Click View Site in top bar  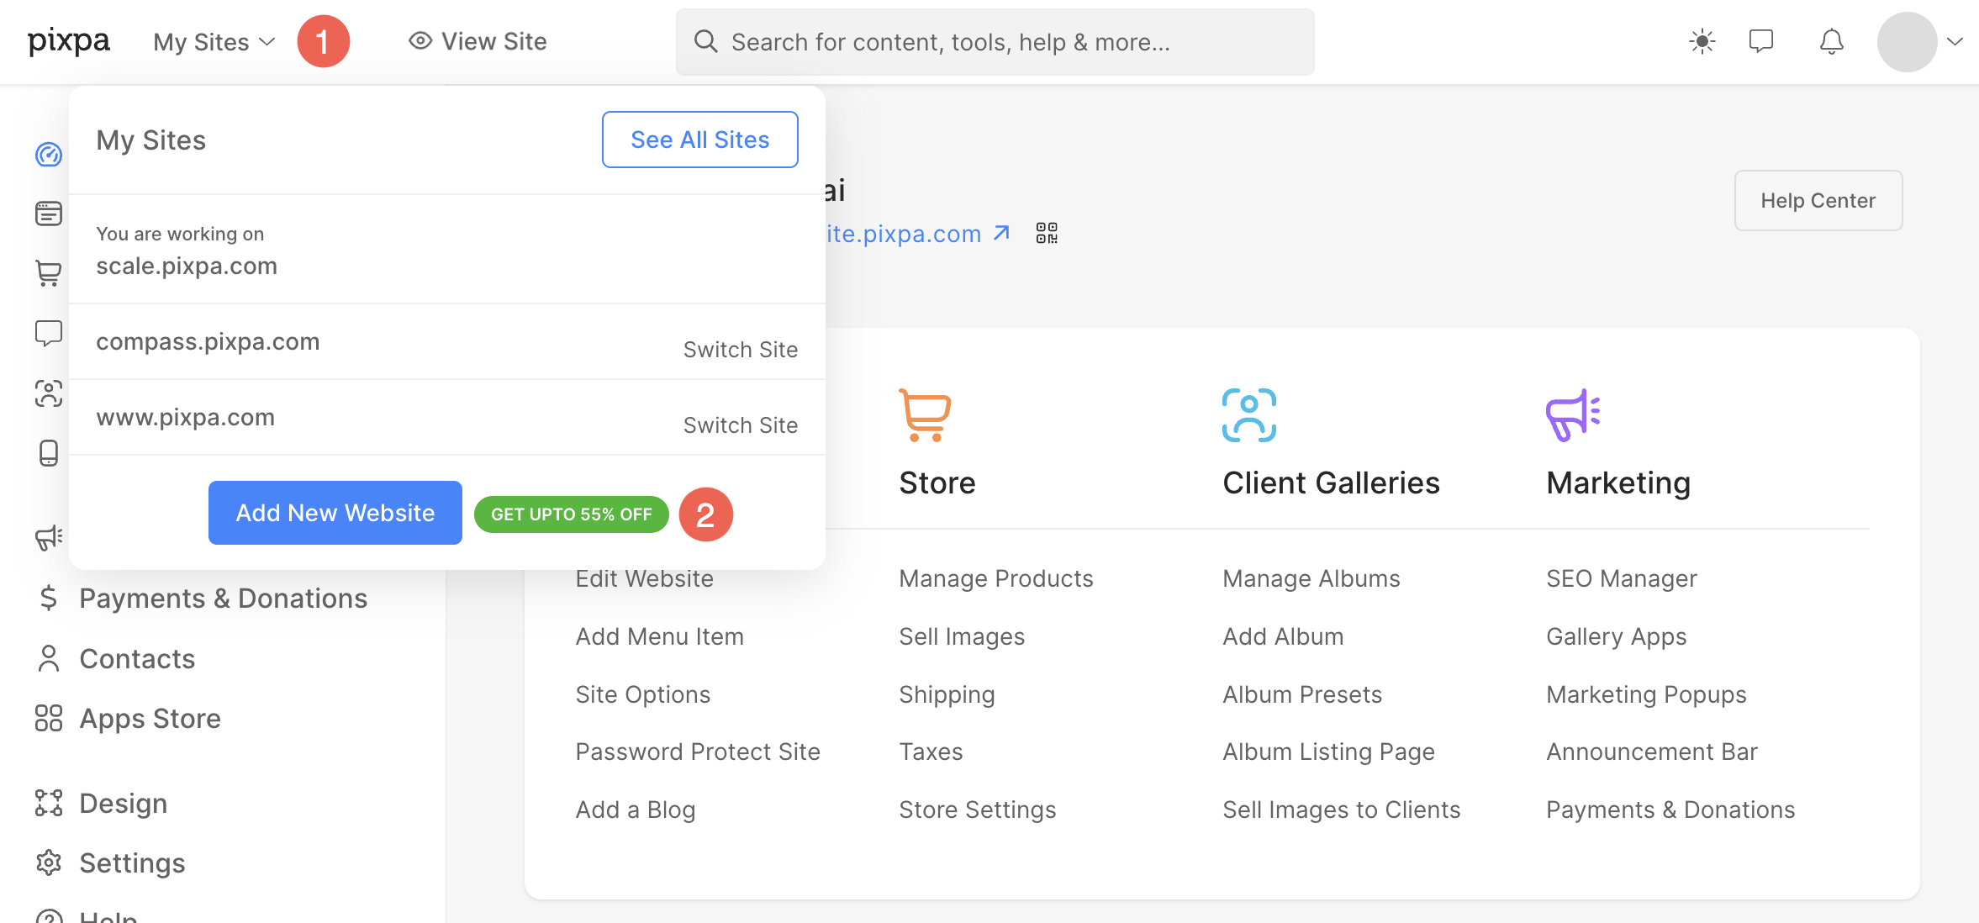click(x=478, y=41)
